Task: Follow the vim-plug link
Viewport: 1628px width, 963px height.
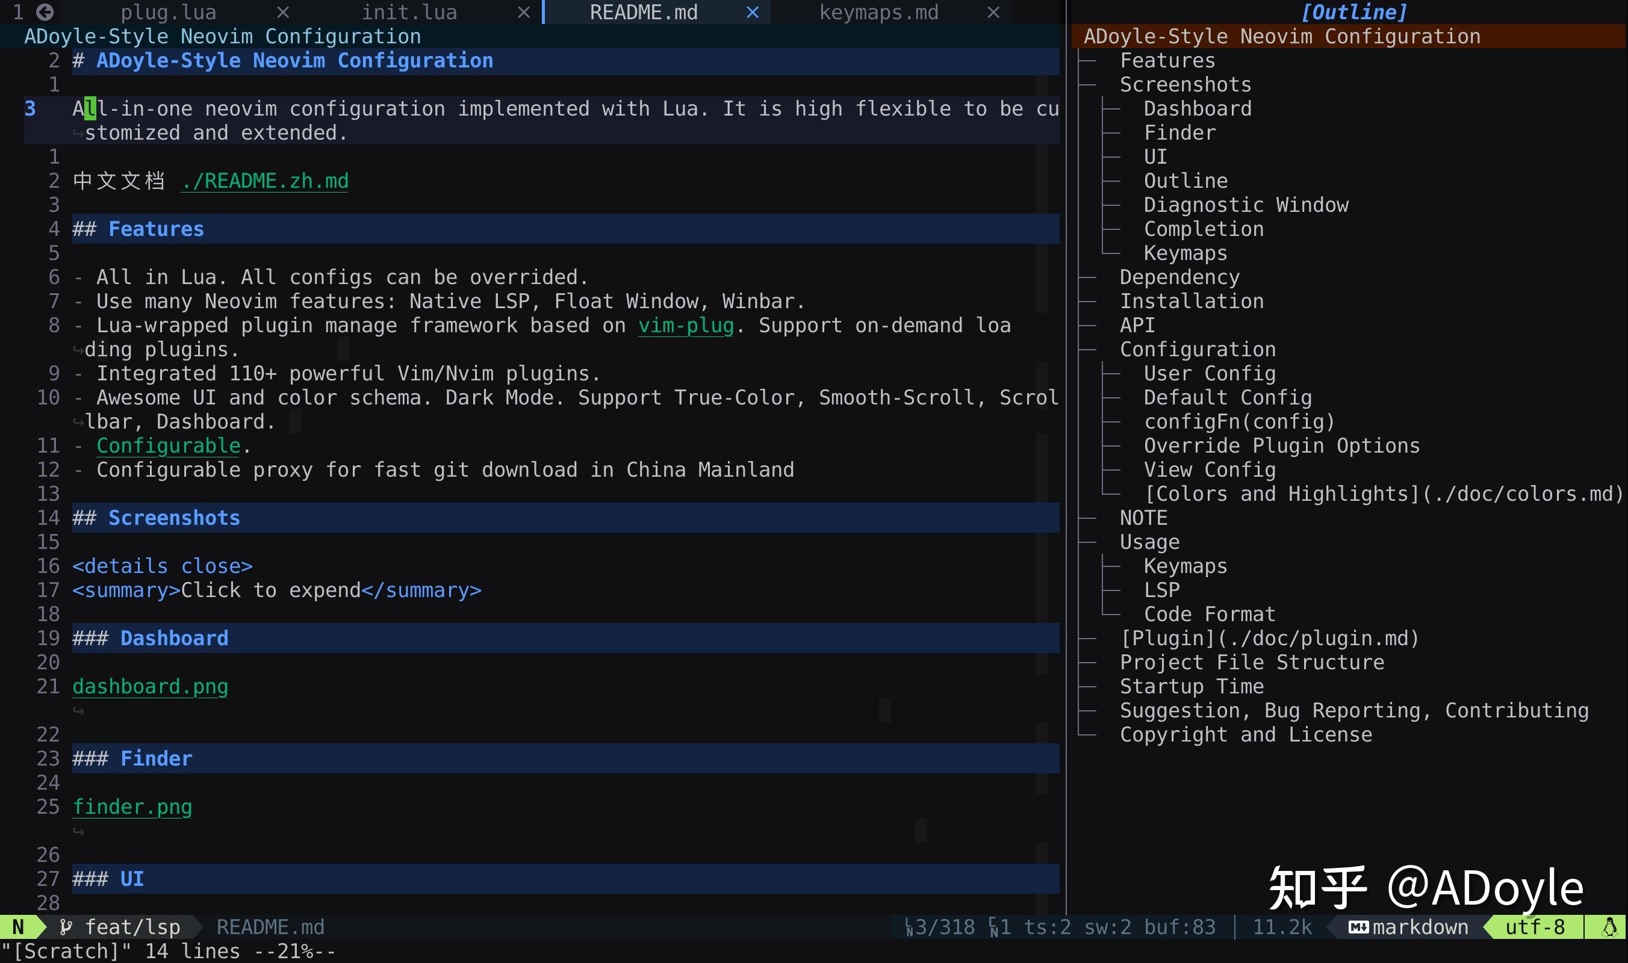Action: (686, 325)
